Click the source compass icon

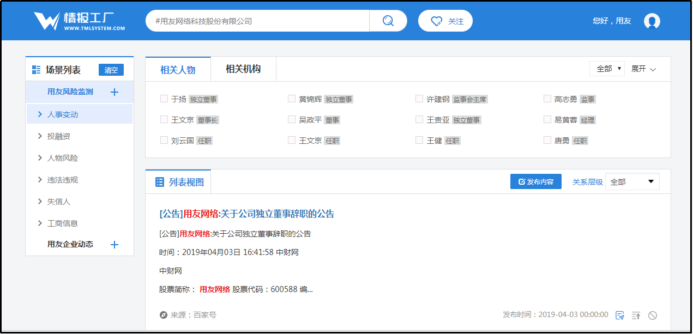(163, 315)
